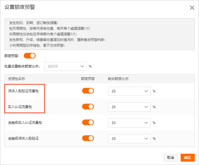Open percentage dropdown for 金融级实人认证流量包
This screenshot has height=165, width=199.
point(129,123)
